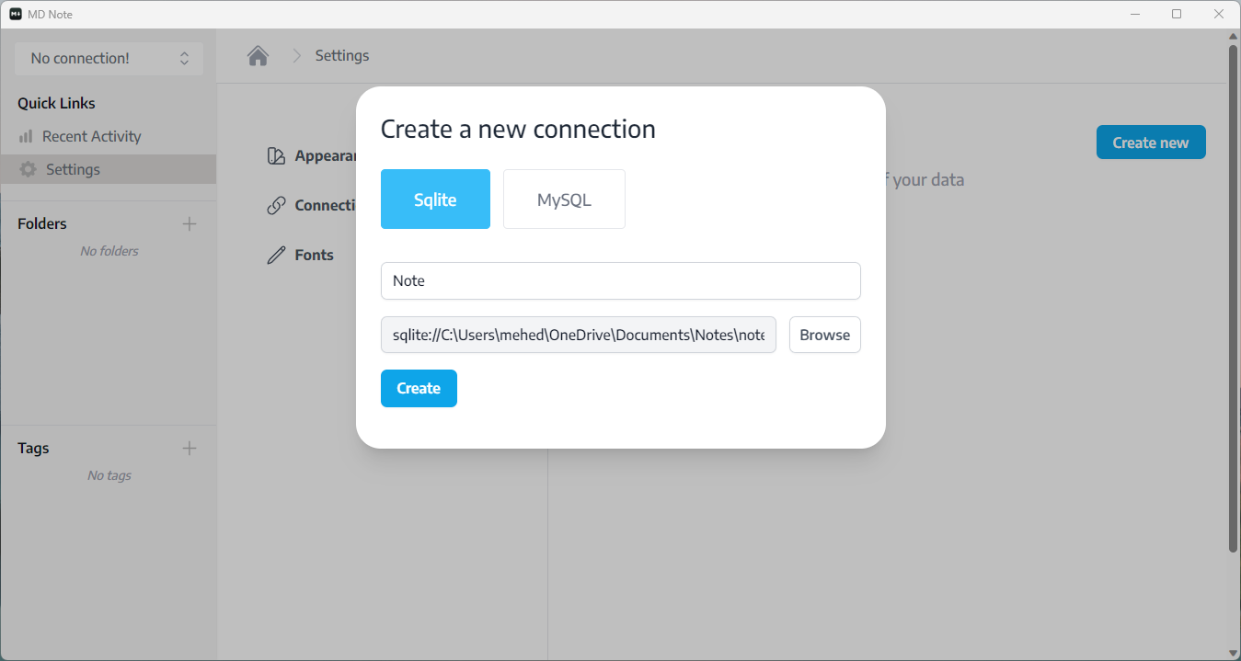
Task: Click the Home icon in the breadcrumb
Action: (258, 56)
